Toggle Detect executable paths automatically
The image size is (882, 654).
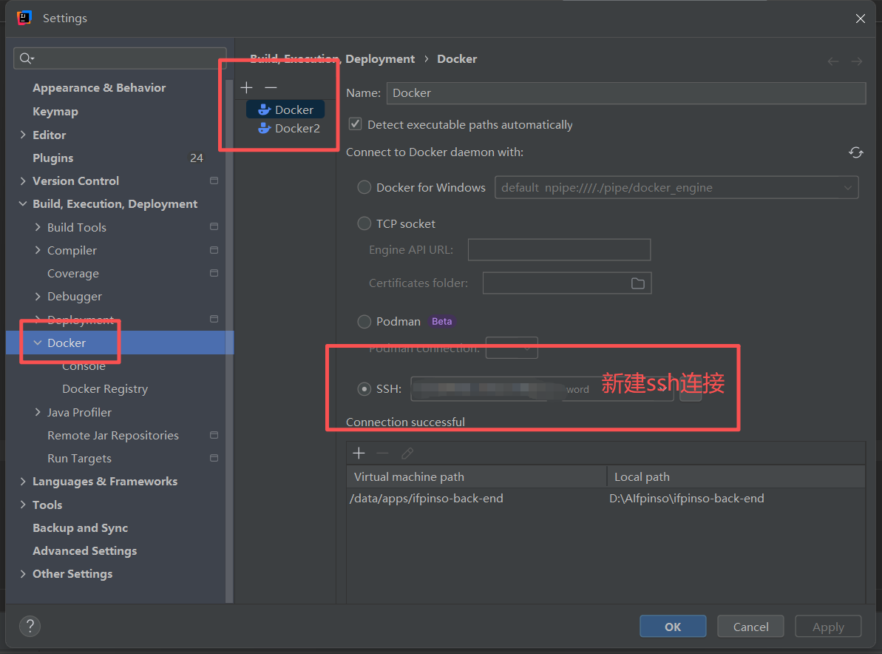tap(355, 124)
